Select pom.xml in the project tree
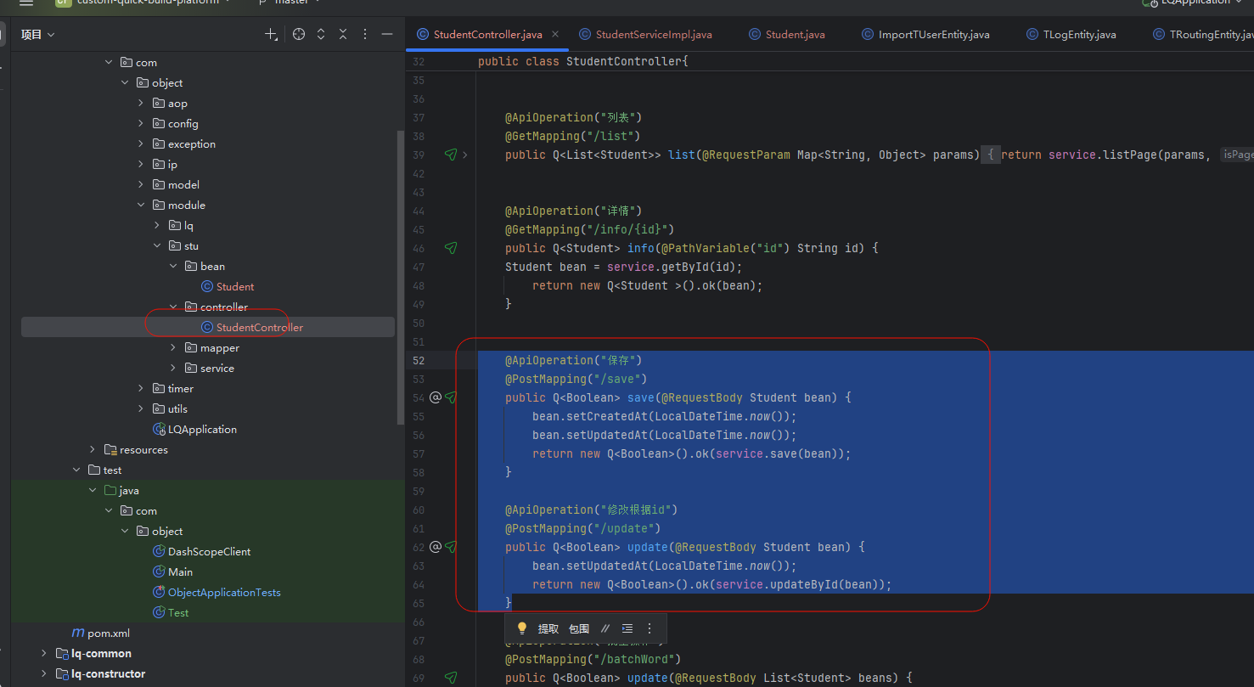 [x=108, y=634]
